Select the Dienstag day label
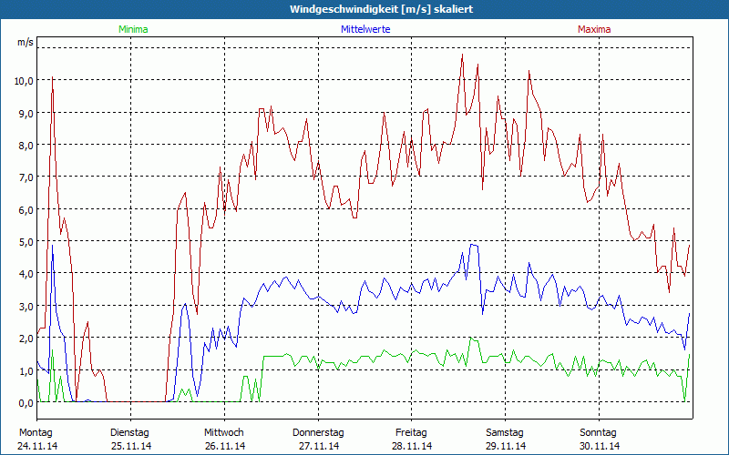 pos(129,433)
